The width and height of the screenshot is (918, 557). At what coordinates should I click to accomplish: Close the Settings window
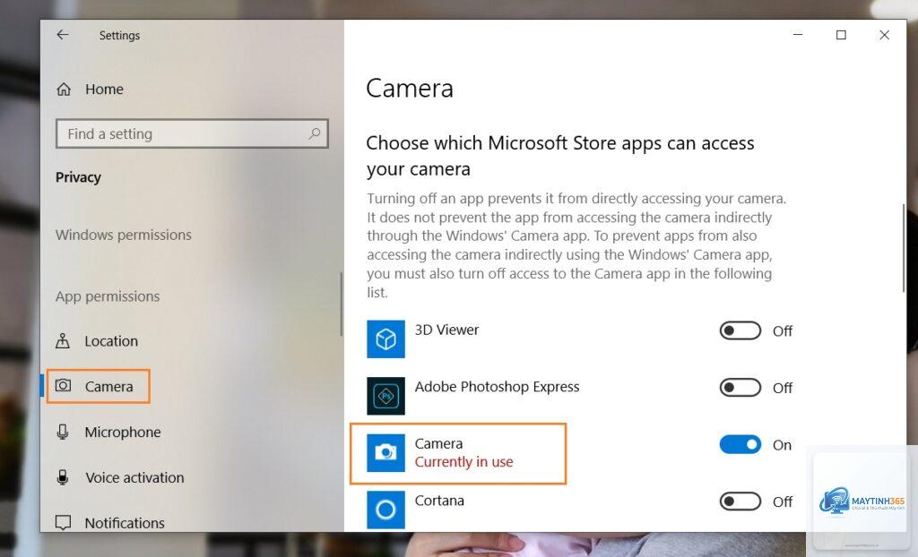click(x=884, y=35)
